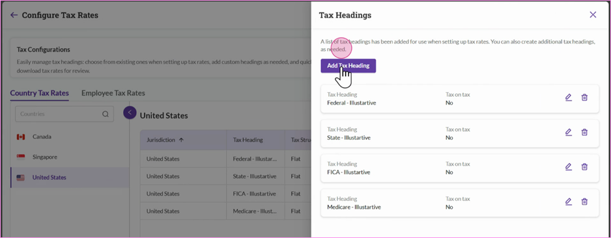Click United States jurisdiction in the Federal row
The height and width of the screenshot is (238, 611).
[x=163, y=159]
